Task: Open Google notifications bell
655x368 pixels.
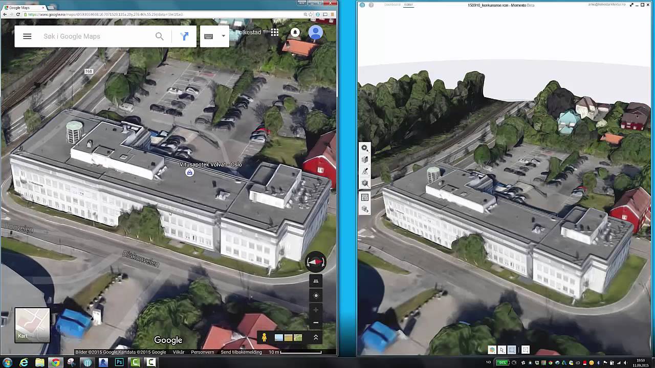Action: pyautogui.click(x=295, y=32)
